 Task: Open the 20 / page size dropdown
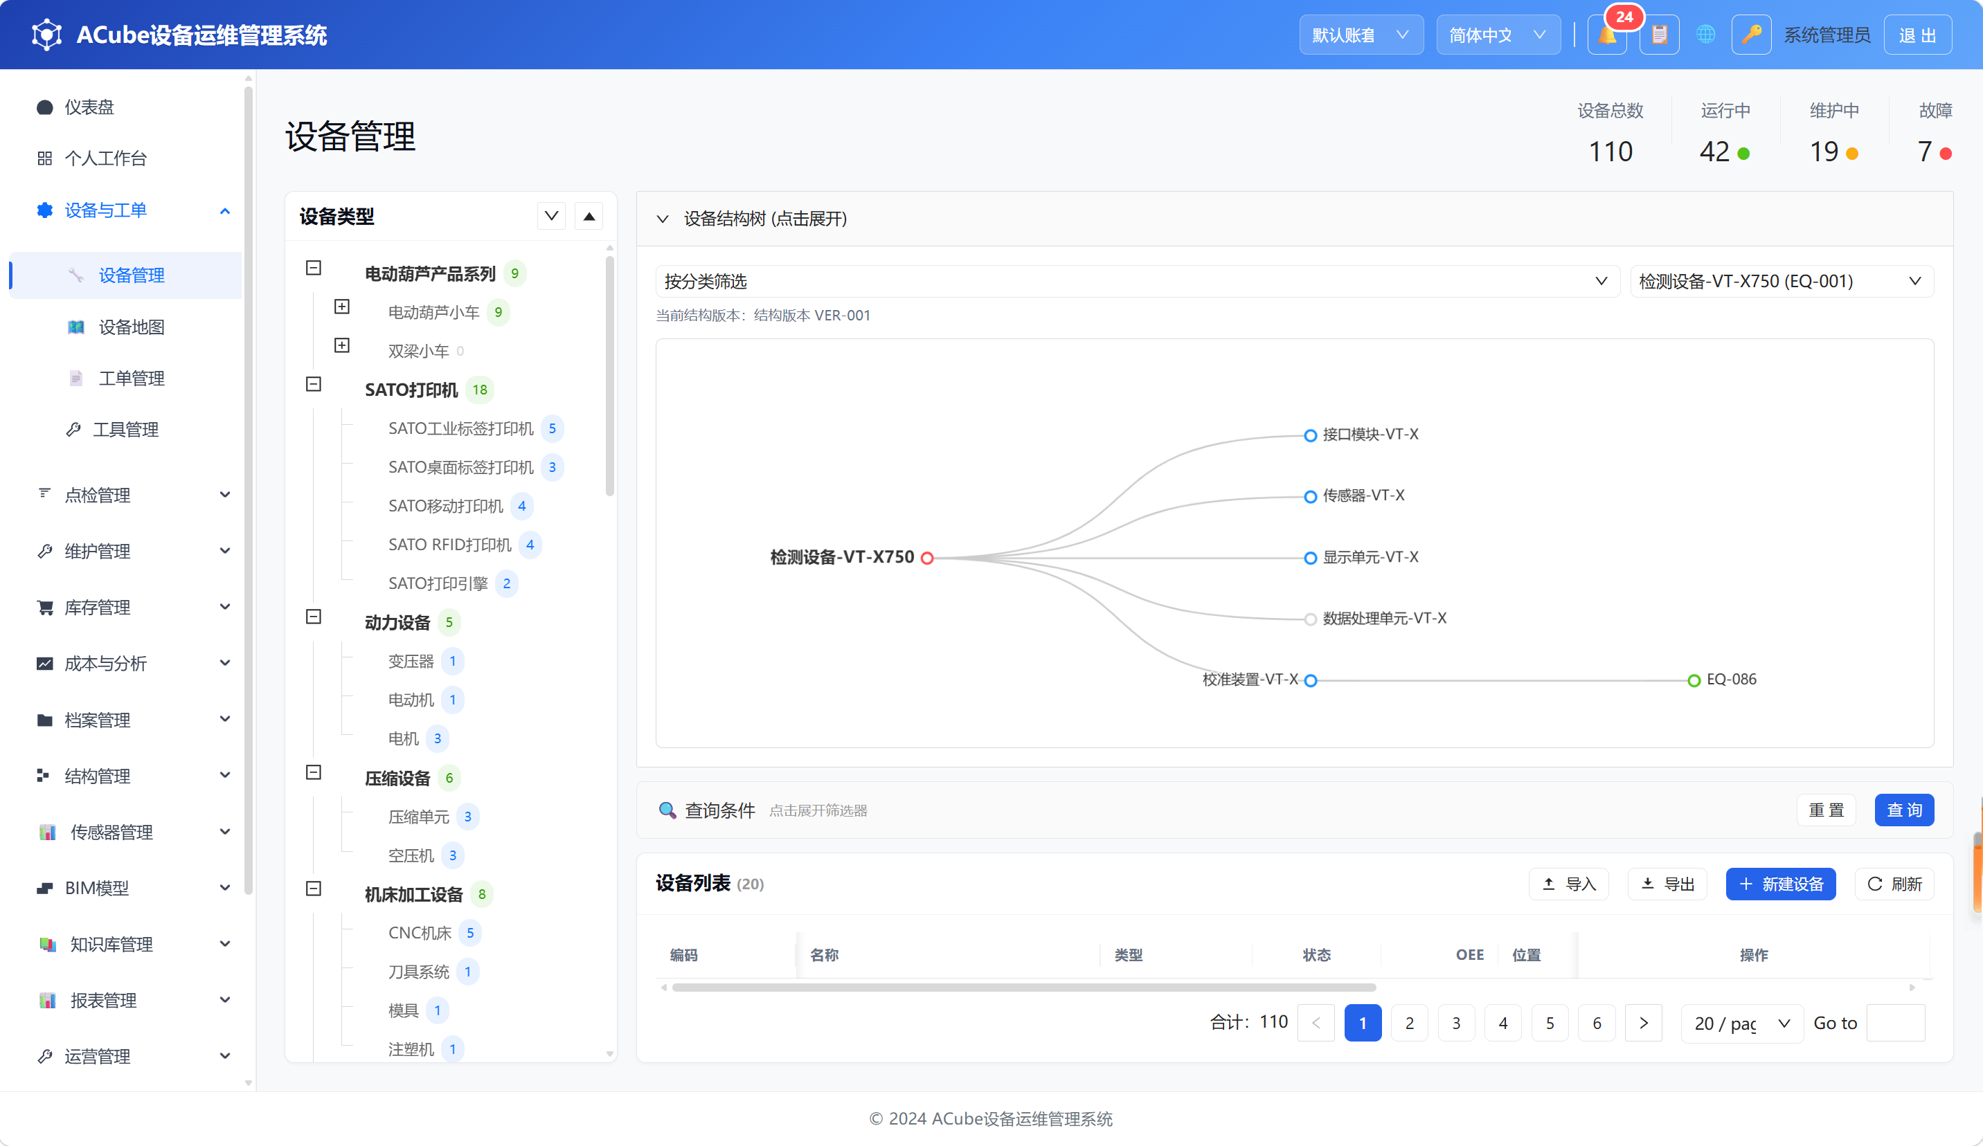click(x=1741, y=1024)
